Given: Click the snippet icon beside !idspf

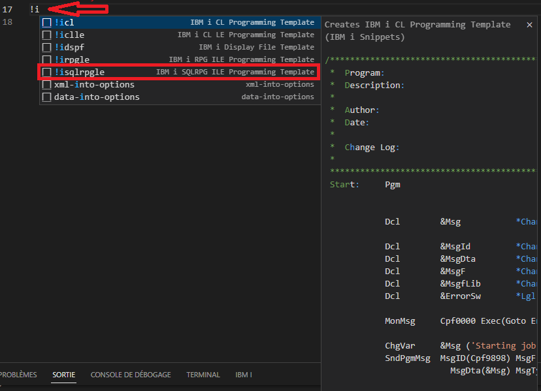Looking at the screenshot, I should coord(46,48).
